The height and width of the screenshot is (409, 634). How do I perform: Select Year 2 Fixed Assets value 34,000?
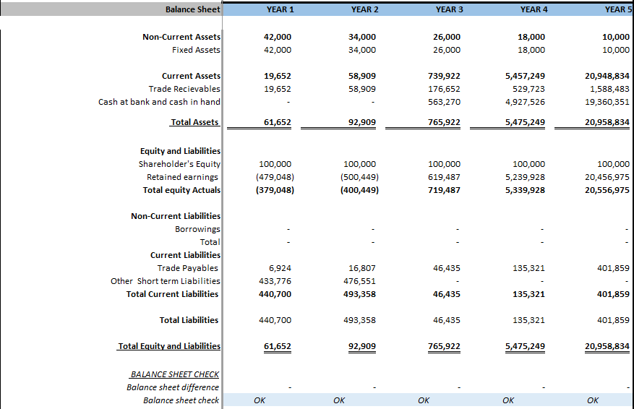coord(362,50)
